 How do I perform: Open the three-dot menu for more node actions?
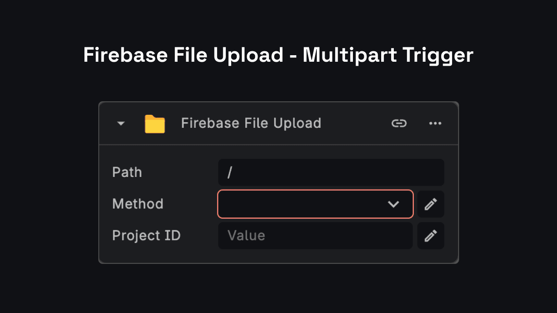435,123
